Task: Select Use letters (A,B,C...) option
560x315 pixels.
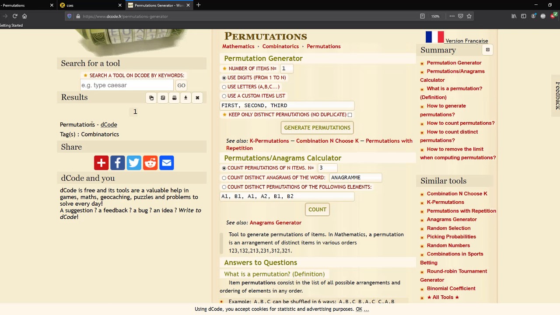Action: point(224,87)
